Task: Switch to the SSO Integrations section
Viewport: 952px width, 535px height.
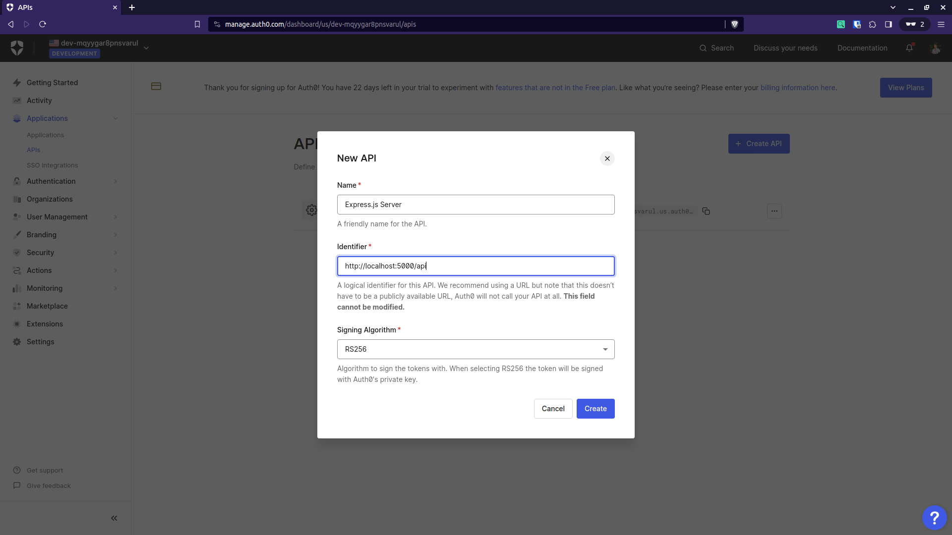Action: pos(53,165)
